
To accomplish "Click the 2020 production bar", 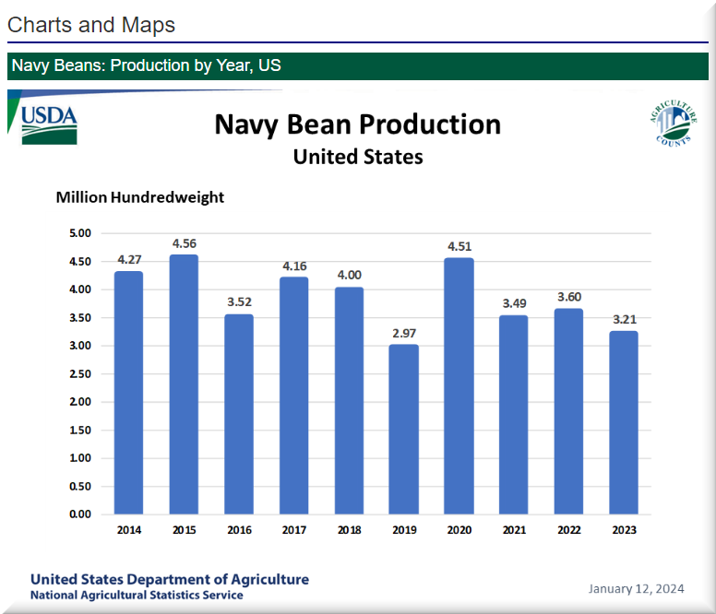I will point(459,385).
